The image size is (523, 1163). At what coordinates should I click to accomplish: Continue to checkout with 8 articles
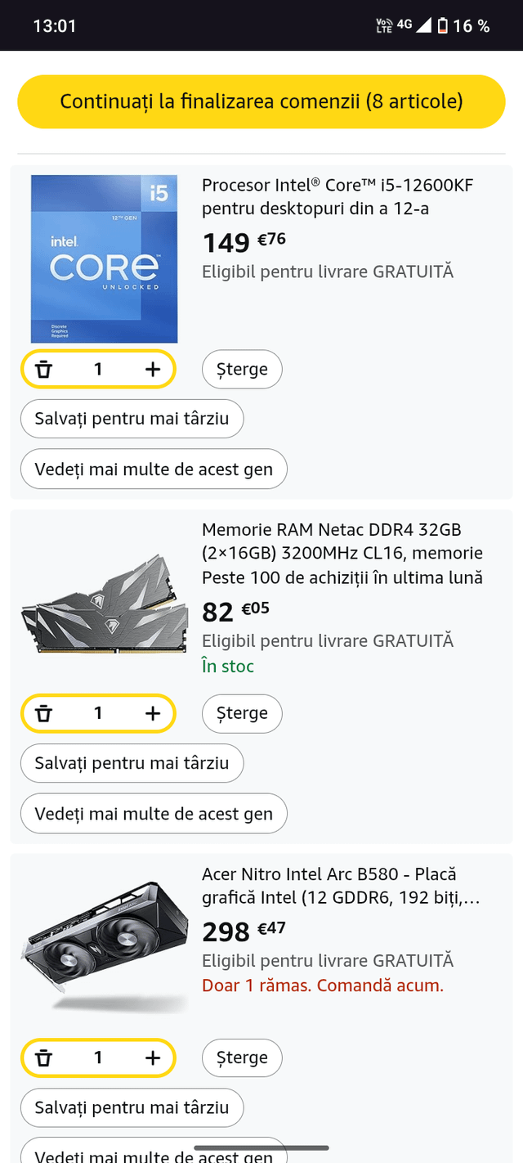[261, 102]
